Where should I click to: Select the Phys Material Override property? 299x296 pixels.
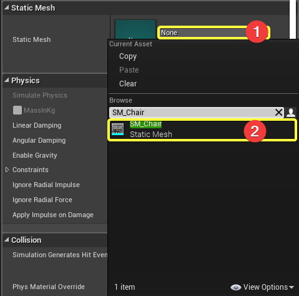point(49,287)
